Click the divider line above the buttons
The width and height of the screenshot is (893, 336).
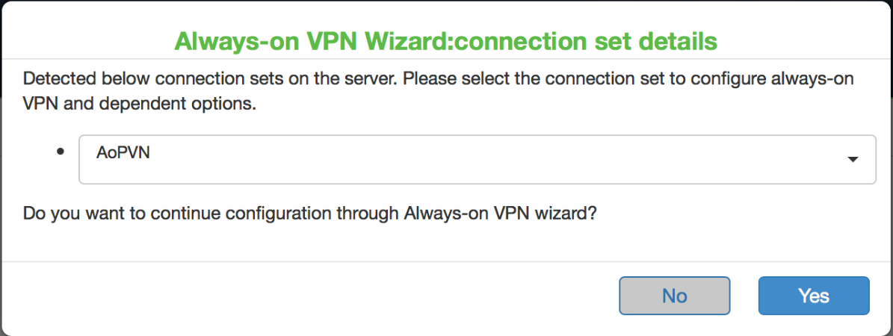point(446,261)
